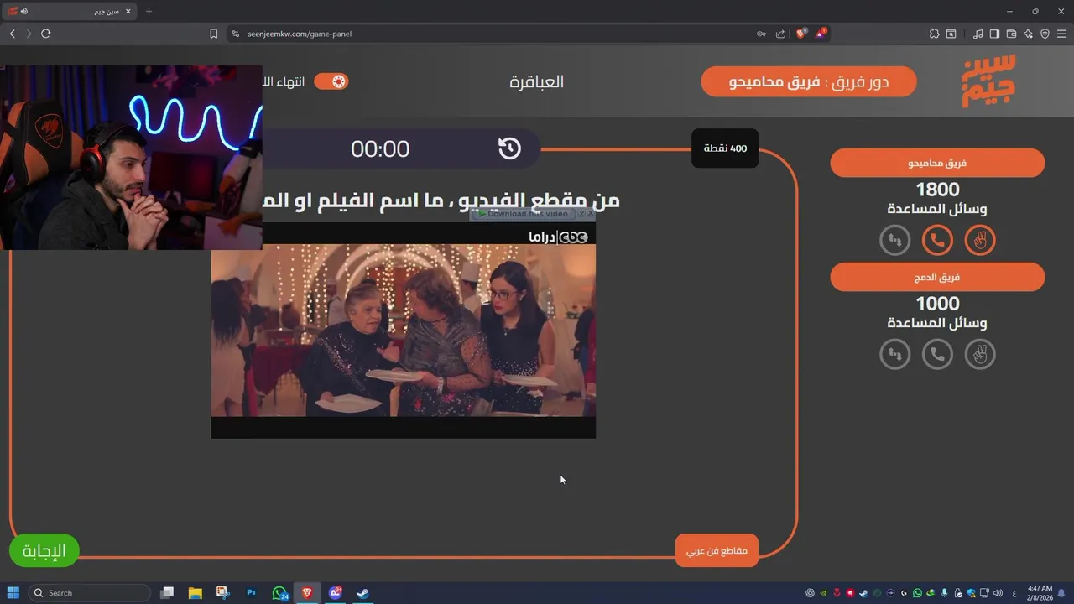
Task: Open the Brave Wallet icon
Action: (x=1011, y=34)
